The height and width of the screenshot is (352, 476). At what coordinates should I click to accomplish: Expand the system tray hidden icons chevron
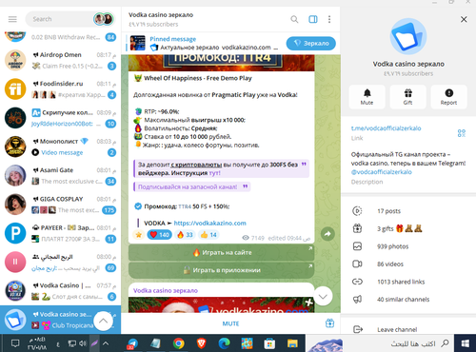(106, 343)
